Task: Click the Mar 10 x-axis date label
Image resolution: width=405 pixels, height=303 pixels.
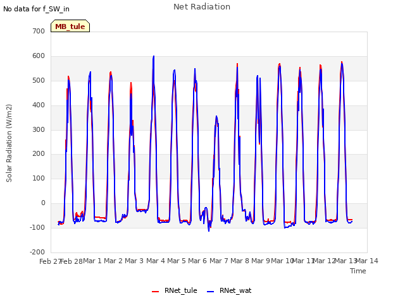Action: [282, 261]
